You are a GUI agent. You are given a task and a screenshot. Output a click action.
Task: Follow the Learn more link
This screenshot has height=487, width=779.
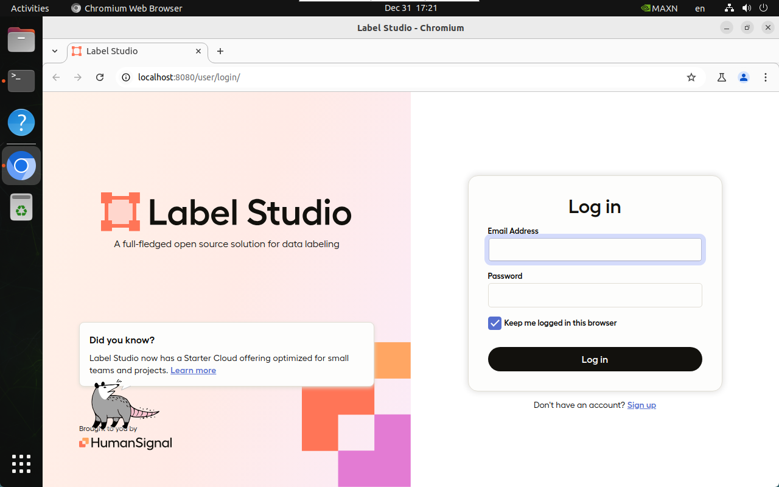point(193,370)
